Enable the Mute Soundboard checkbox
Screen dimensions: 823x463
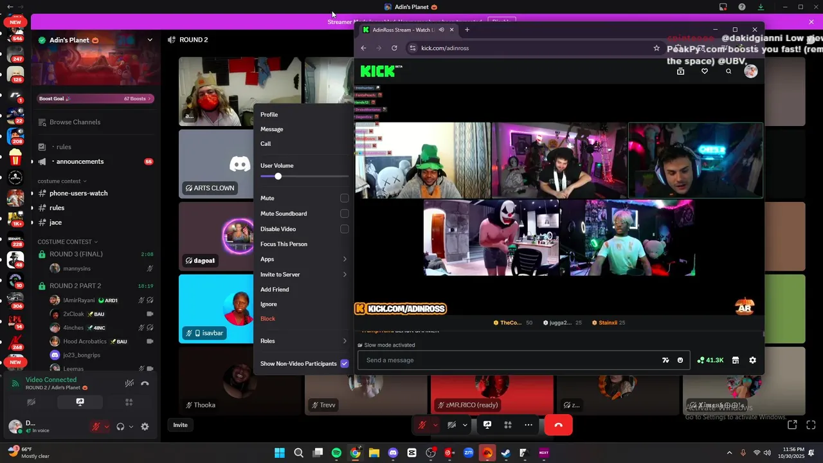coord(345,213)
